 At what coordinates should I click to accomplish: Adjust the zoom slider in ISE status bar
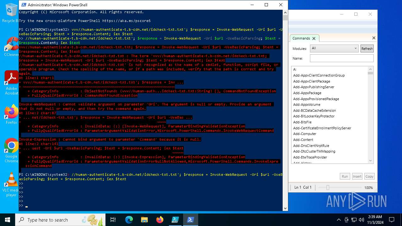coord(328,187)
